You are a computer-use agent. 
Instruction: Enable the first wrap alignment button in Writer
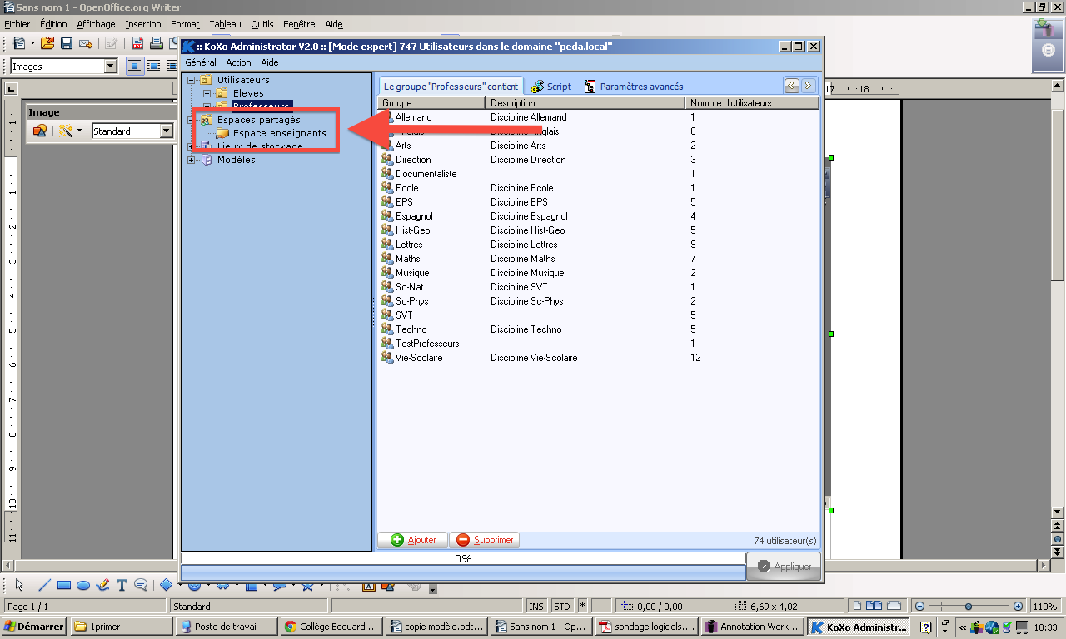click(x=134, y=66)
